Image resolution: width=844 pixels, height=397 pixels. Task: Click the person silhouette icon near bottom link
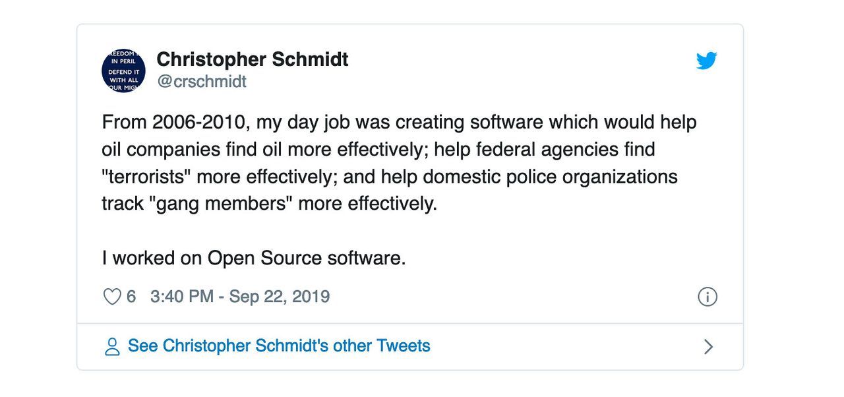pyautogui.click(x=113, y=345)
